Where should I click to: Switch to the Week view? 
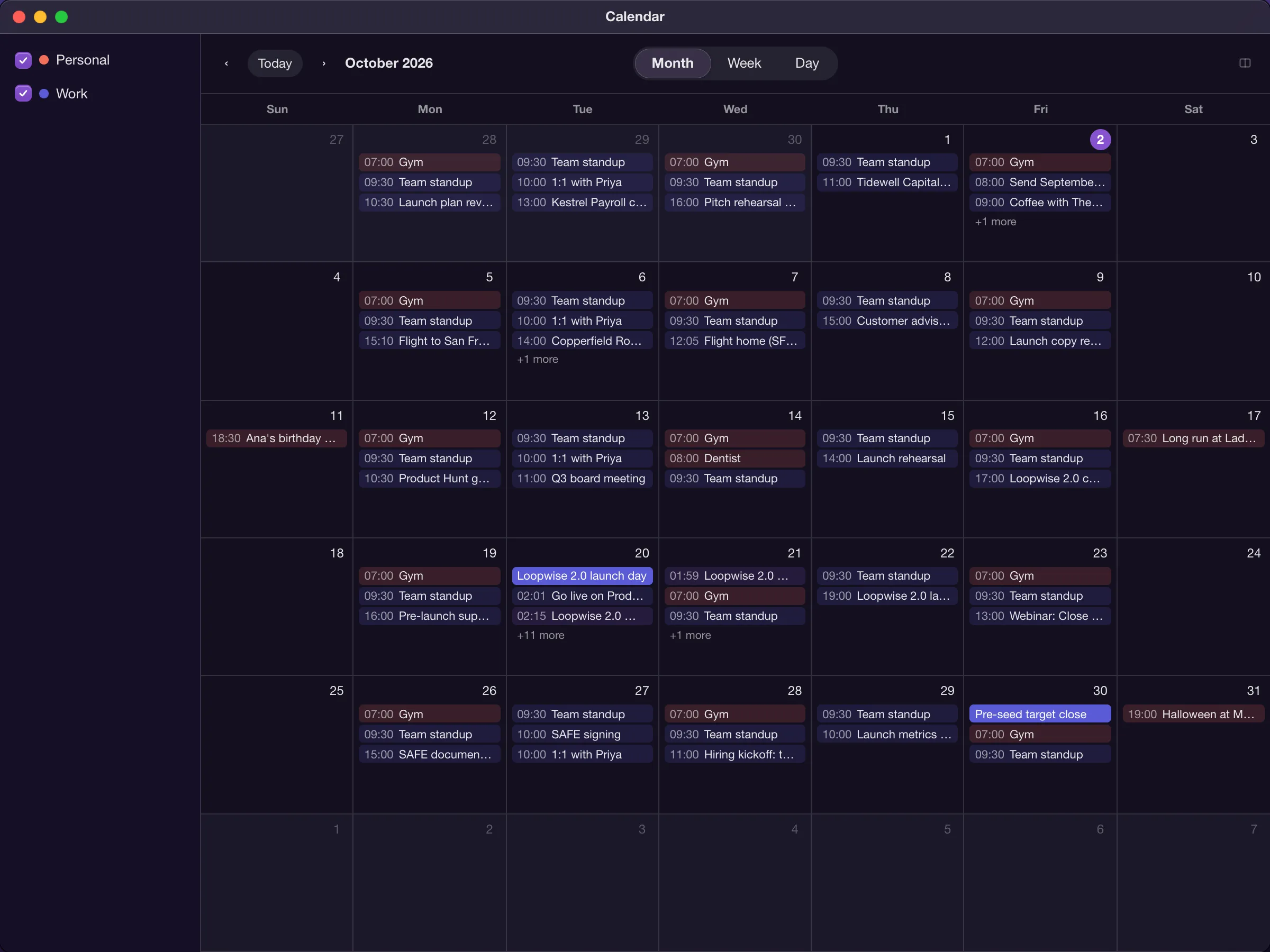pyautogui.click(x=744, y=63)
